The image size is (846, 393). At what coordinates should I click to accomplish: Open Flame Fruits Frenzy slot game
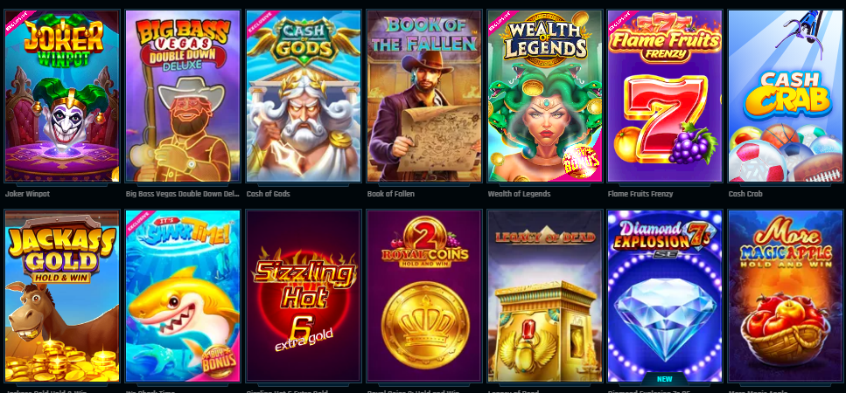(x=665, y=96)
